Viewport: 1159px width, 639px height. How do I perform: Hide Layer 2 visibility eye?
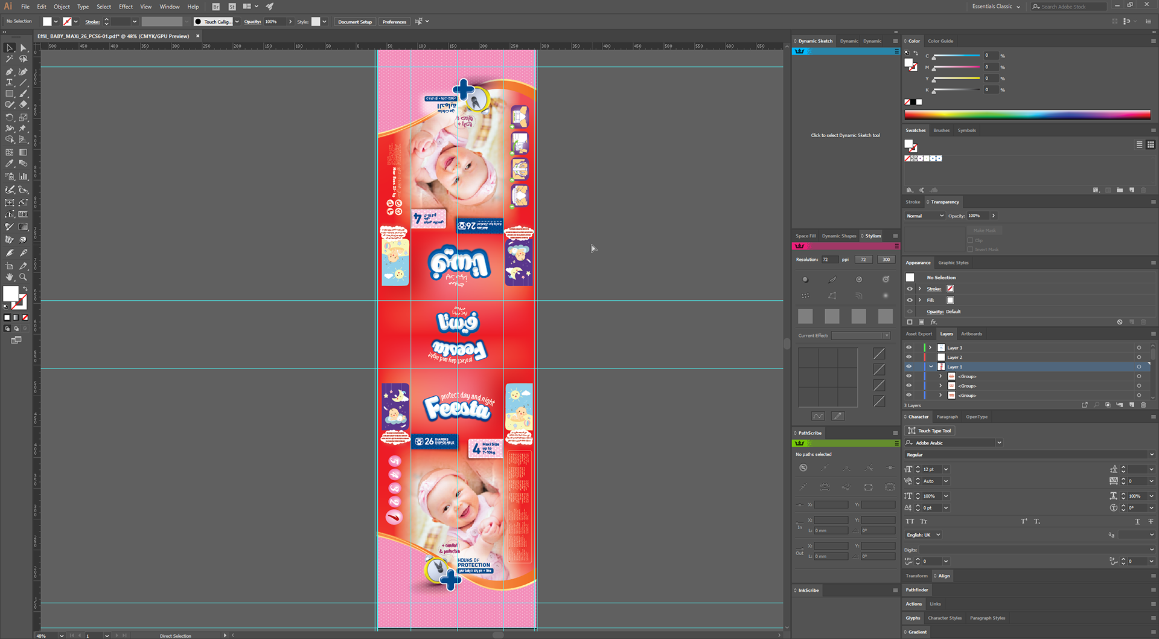click(x=908, y=357)
